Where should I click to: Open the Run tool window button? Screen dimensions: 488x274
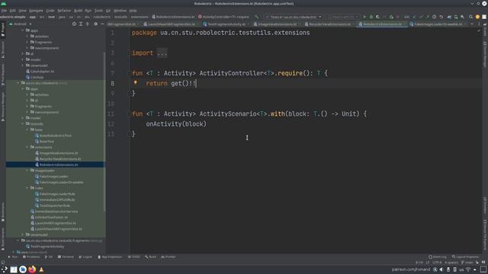(x=13, y=257)
